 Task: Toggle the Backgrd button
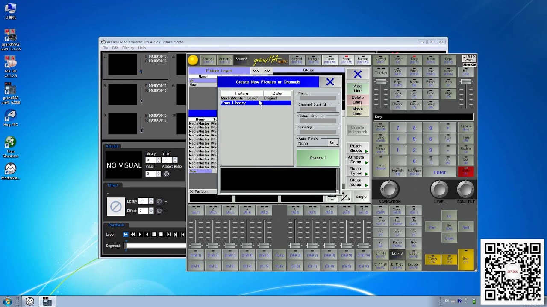pyautogui.click(x=313, y=60)
